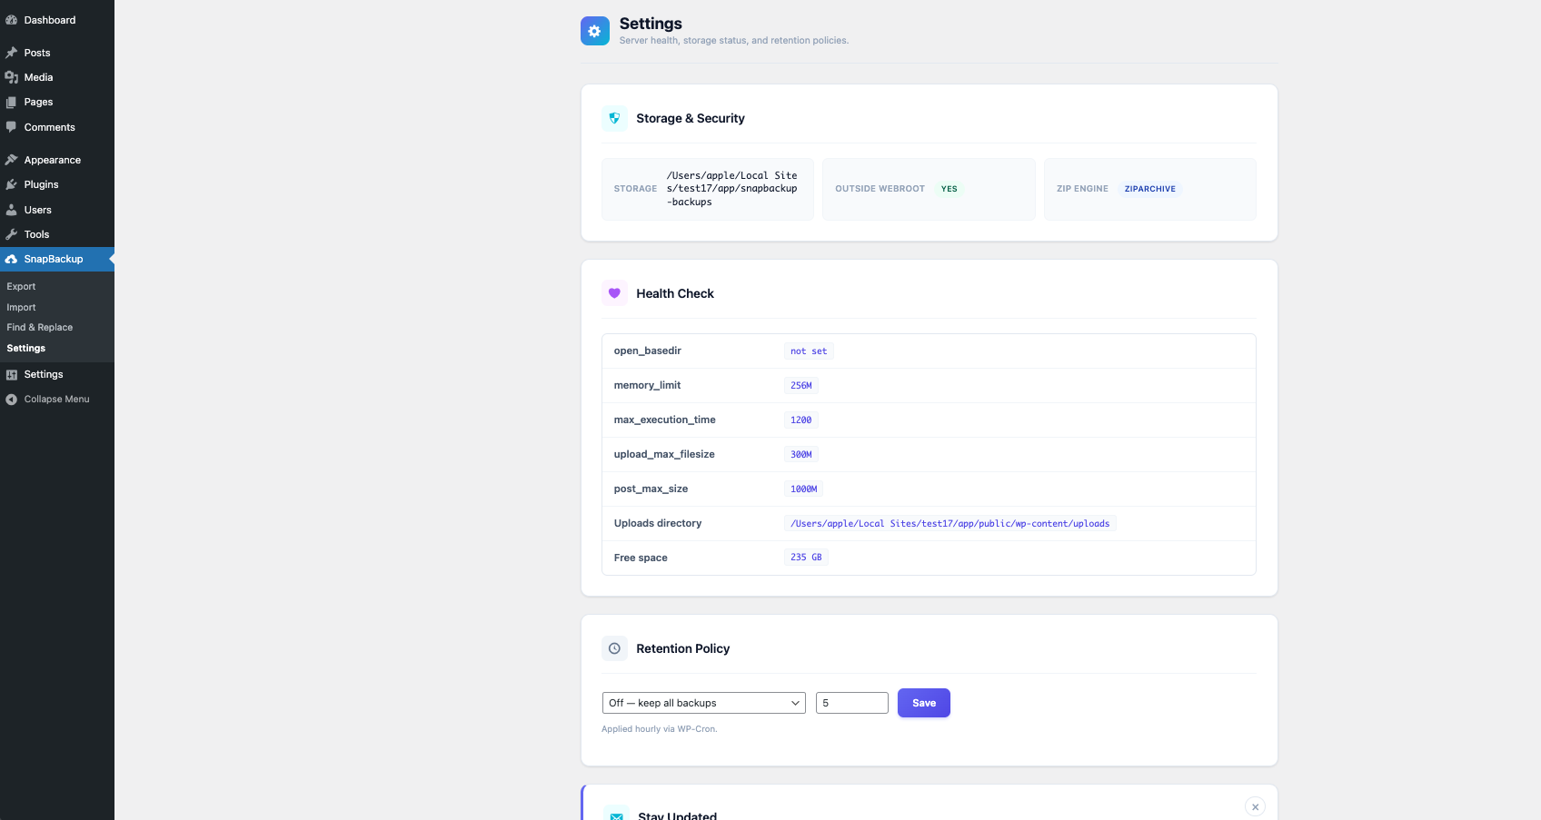Select 'Off — keep all backups' option
The height and width of the screenshot is (820, 1541).
(x=702, y=702)
